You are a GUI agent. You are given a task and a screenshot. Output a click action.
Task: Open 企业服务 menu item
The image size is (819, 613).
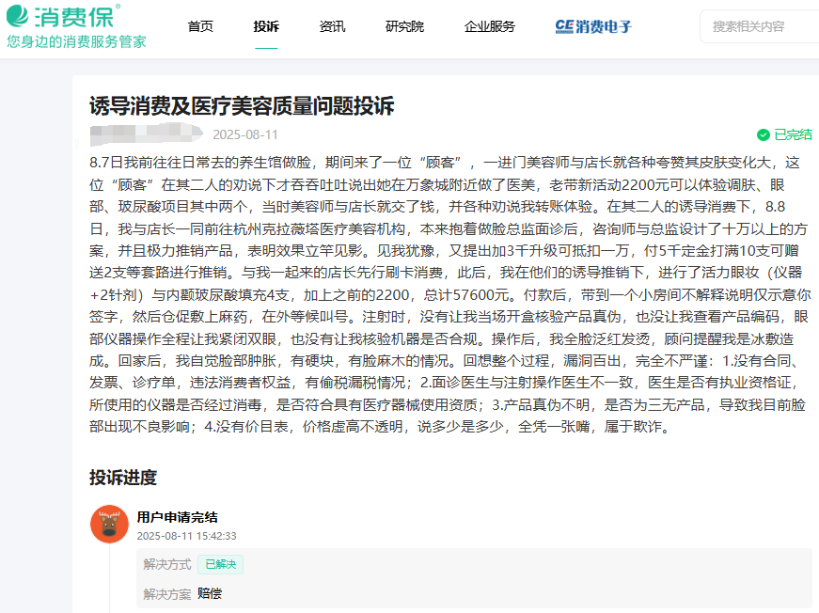pyautogui.click(x=490, y=26)
